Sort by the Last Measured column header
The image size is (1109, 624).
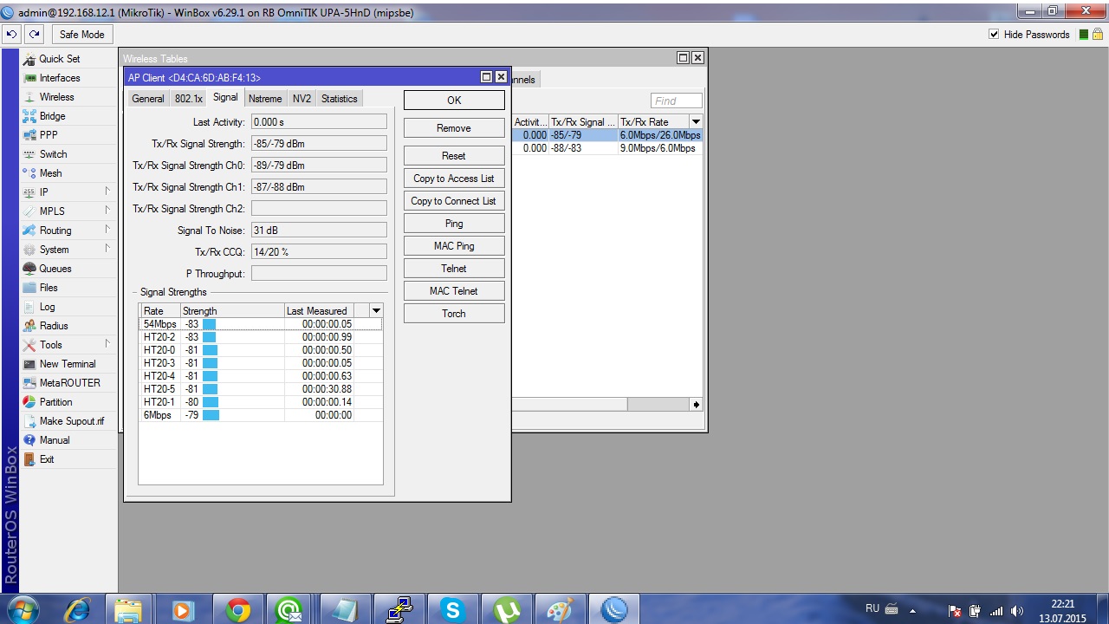click(318, 310)
